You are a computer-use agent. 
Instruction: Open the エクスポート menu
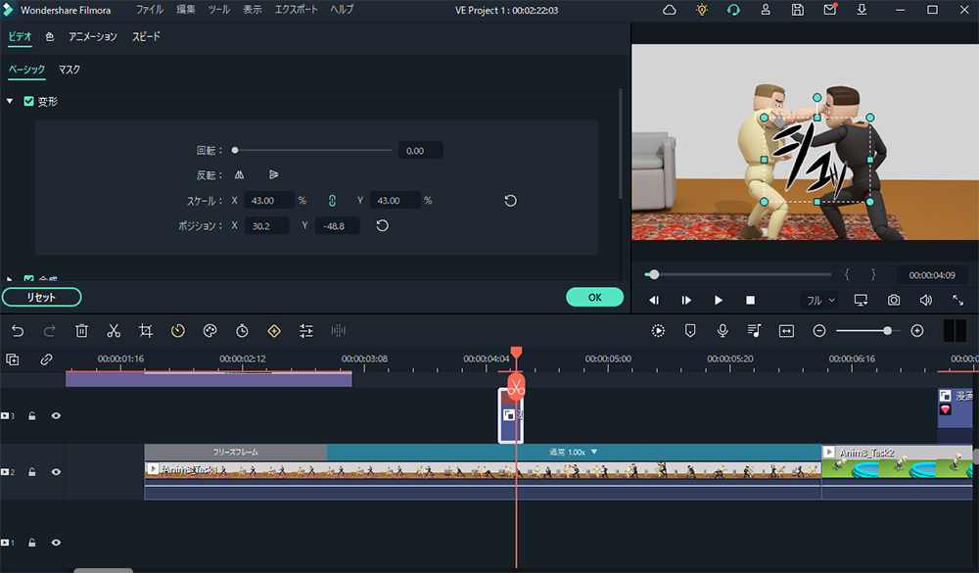(x=296, y=10)
